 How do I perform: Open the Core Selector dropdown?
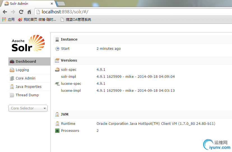coord(28,108)
